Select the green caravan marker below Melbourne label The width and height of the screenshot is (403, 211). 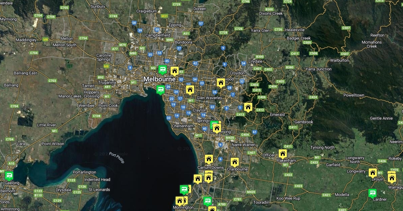click(161, 89)
